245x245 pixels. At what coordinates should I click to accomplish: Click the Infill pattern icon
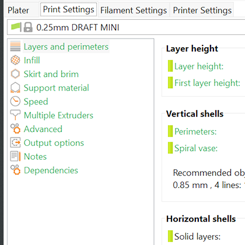pos(15,60)
